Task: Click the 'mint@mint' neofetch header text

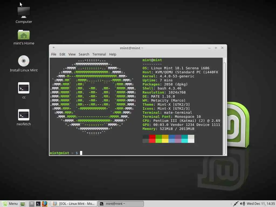Action: pos(152,60)
